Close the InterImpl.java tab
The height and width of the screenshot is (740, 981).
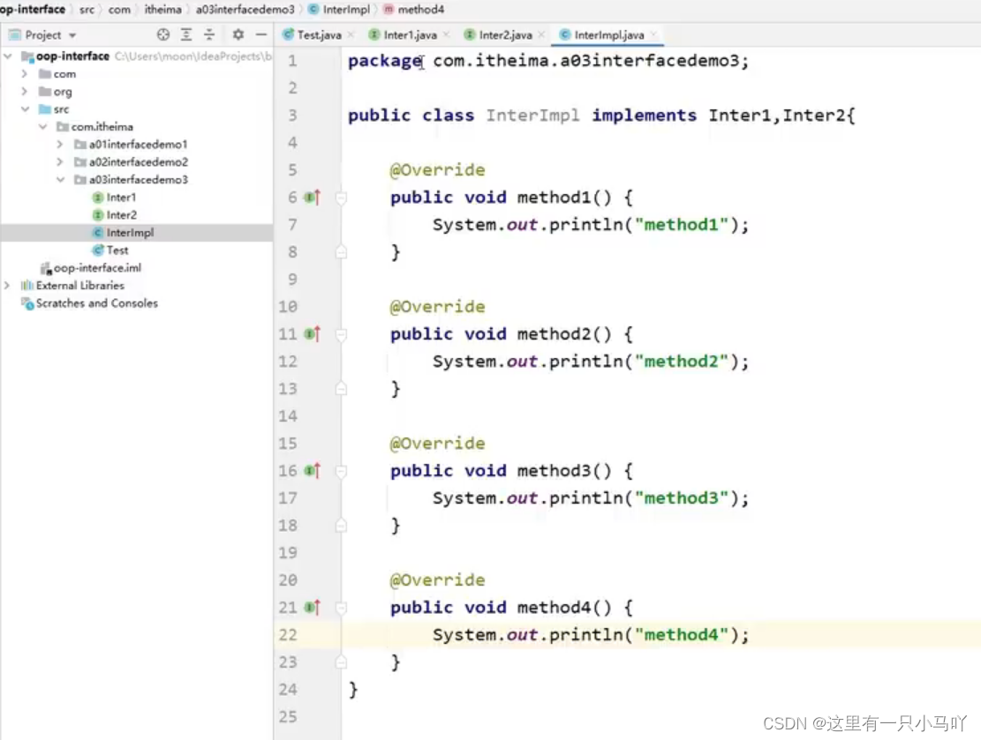coord(653,35)
